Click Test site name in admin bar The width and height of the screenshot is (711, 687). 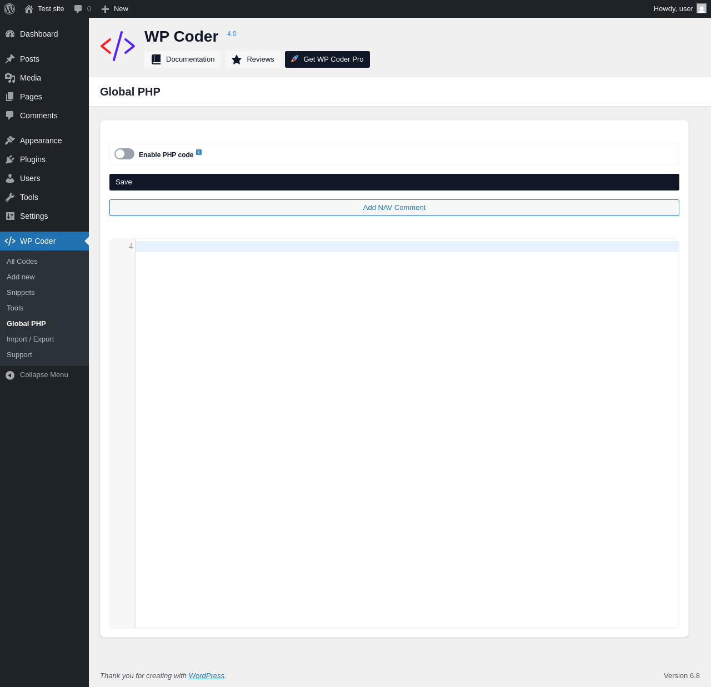51,9
